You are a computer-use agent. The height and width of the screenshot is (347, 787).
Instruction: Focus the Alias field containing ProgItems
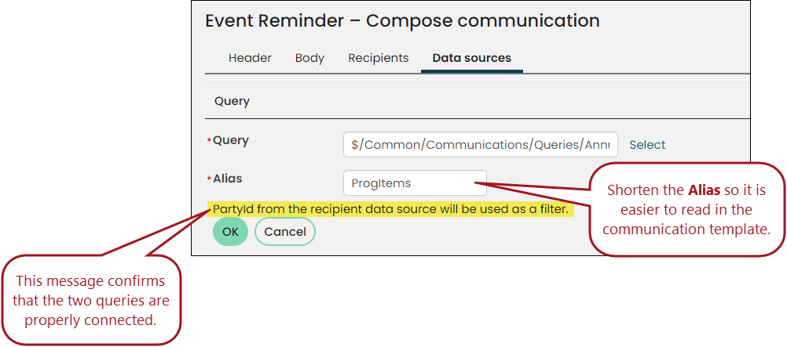415,183
